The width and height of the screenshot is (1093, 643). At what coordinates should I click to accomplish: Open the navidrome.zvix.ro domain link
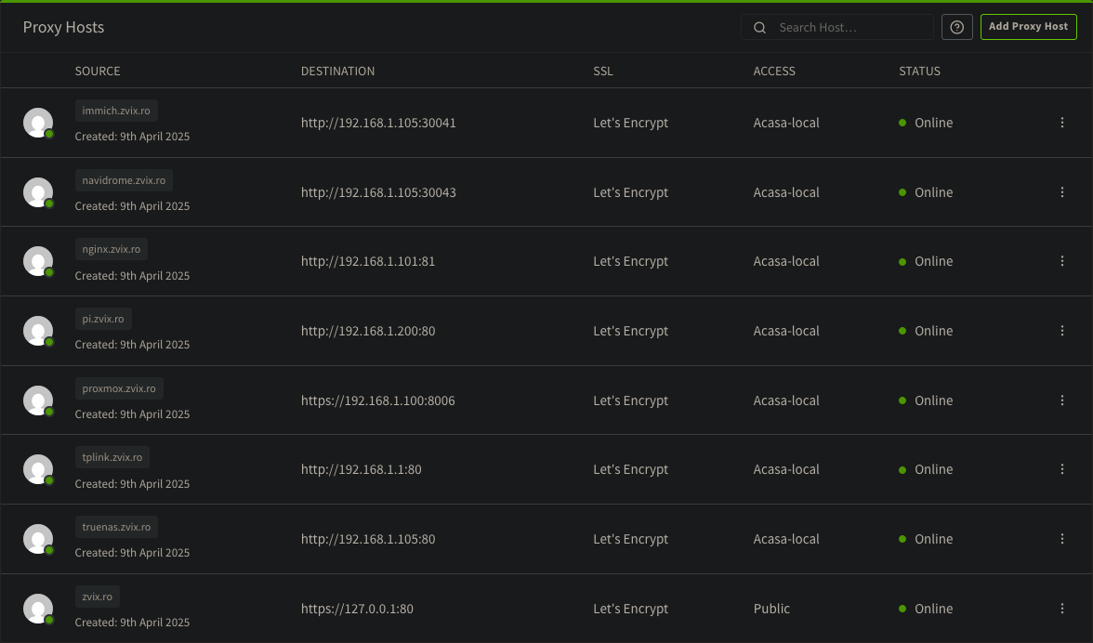pos(124,180)
